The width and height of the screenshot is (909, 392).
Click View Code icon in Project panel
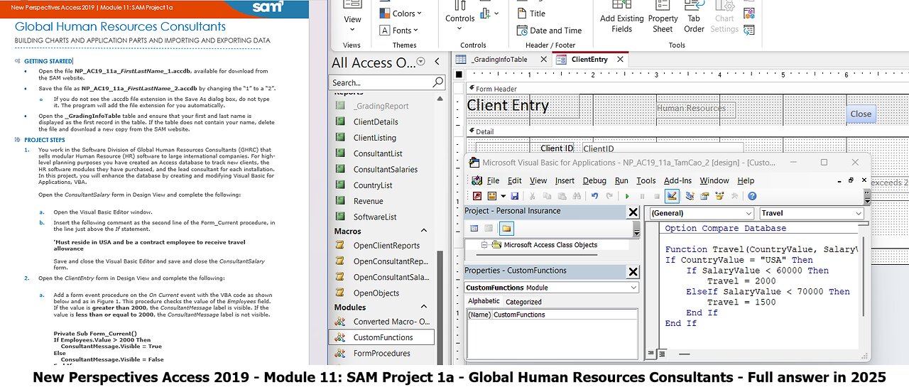pos(474,228)
